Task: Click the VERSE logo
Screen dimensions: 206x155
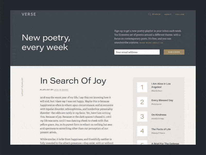Action: [x=28, y=14]
